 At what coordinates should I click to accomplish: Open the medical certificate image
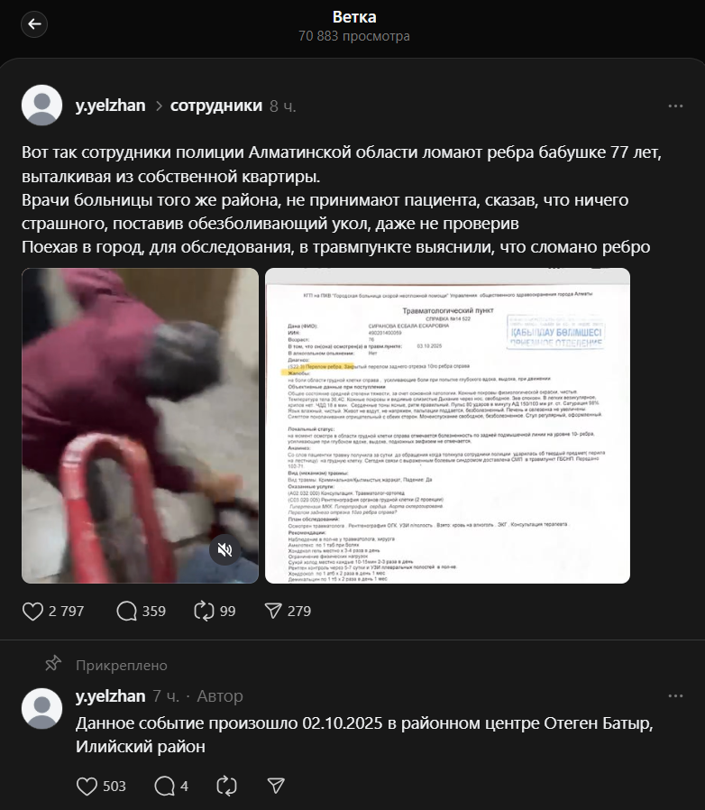(447, 426)
